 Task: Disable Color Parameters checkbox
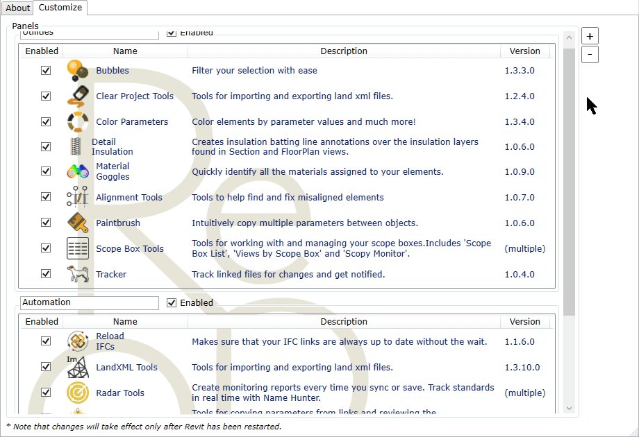(46, 121)
